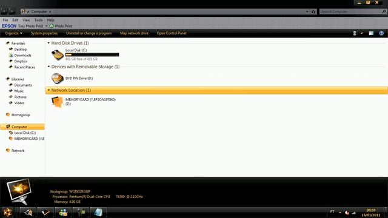The width and height of the screenshot is (388, 218).
Task: Open the Explorer window taskbar icon
Action: 98,213
